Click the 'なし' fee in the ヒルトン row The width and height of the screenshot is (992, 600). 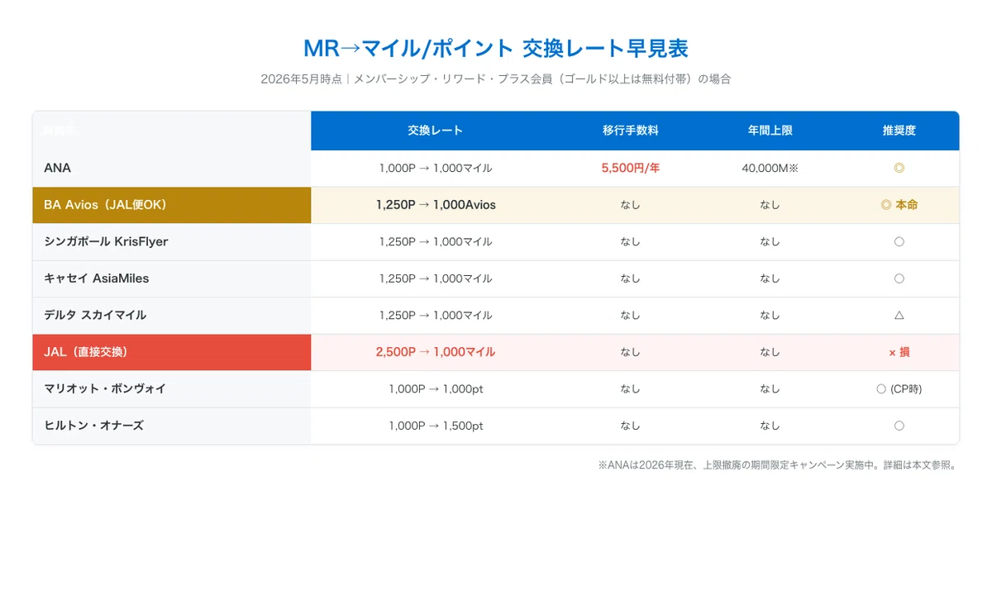631,426
